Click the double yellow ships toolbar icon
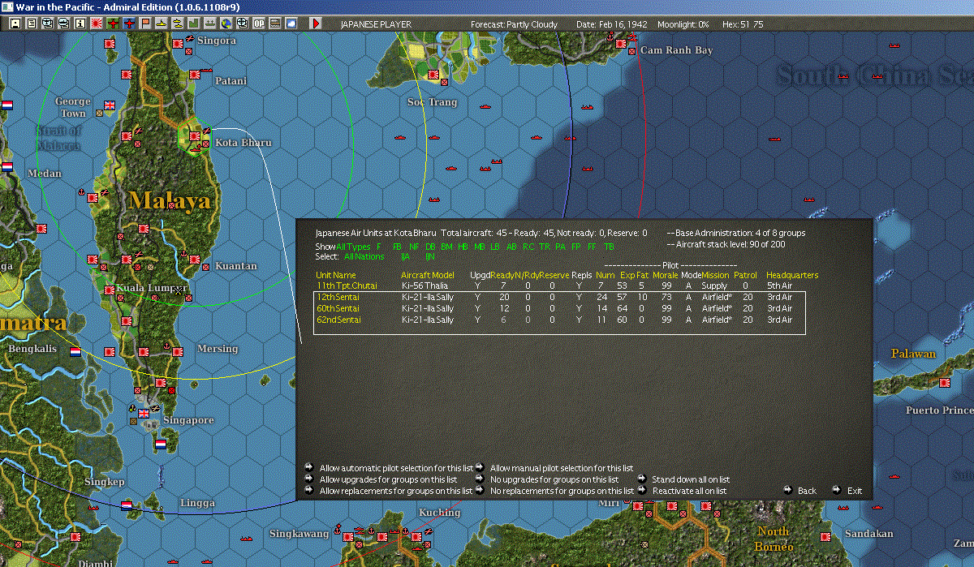 177,24
